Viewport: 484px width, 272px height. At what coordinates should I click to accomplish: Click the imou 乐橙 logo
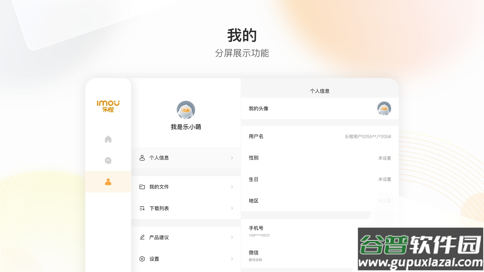[x=108, y=106]
